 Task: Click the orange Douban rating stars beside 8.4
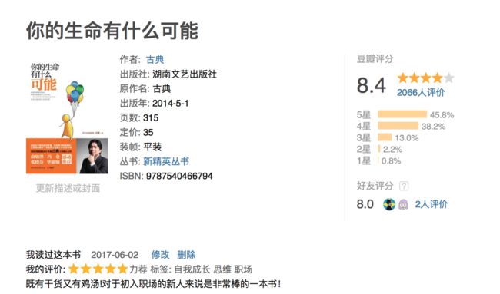click(425, 78)
